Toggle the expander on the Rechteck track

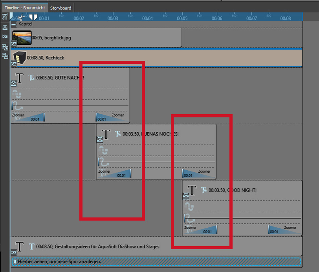coord(14,64)
